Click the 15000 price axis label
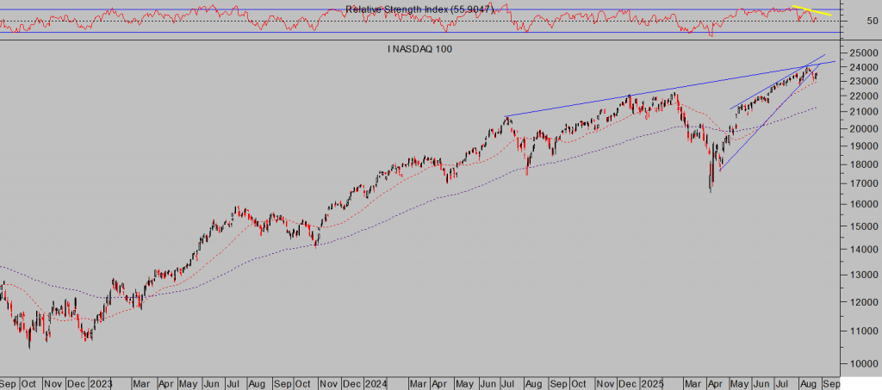 [856, 226]
